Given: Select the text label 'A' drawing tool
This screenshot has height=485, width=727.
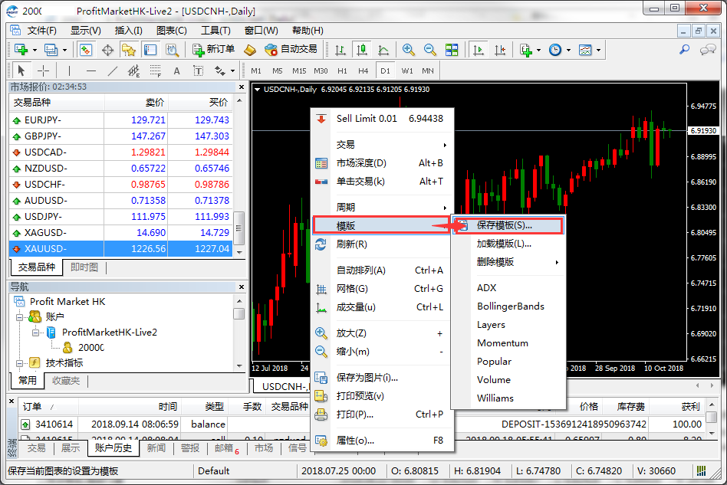Looking at the screenshot, I should coord(176,71).
